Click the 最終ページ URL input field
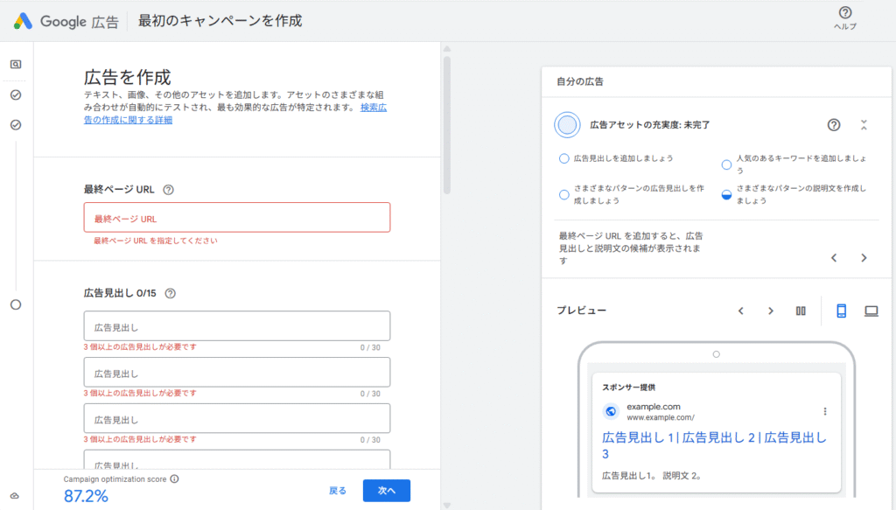 pos(236,217)
